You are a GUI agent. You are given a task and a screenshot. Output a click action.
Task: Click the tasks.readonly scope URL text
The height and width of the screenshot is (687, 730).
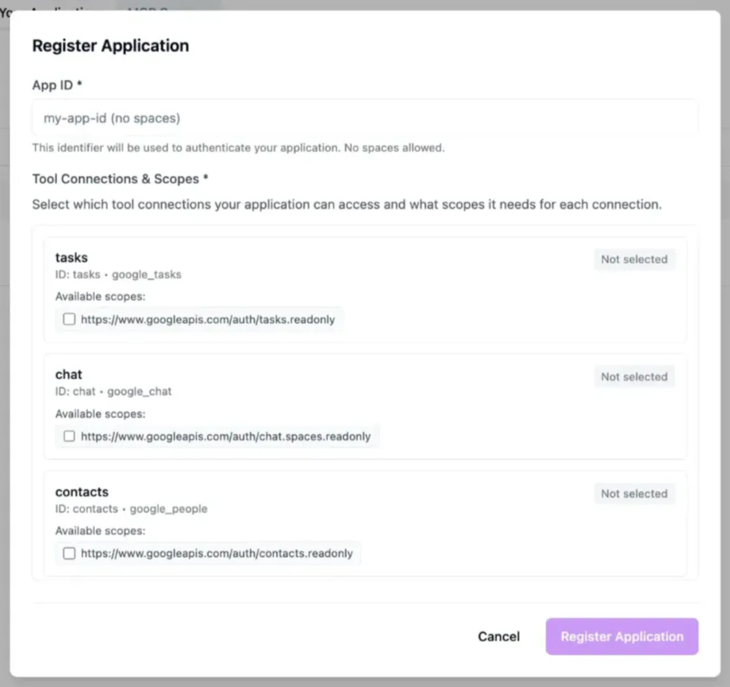pyautogui.click(x=208, y=319)
